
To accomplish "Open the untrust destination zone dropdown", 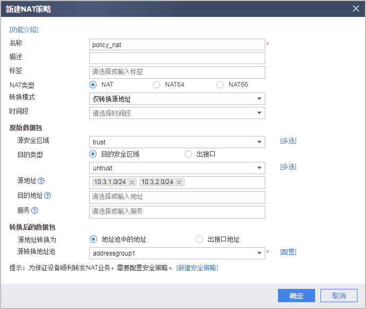I will (x=177, y=168).
